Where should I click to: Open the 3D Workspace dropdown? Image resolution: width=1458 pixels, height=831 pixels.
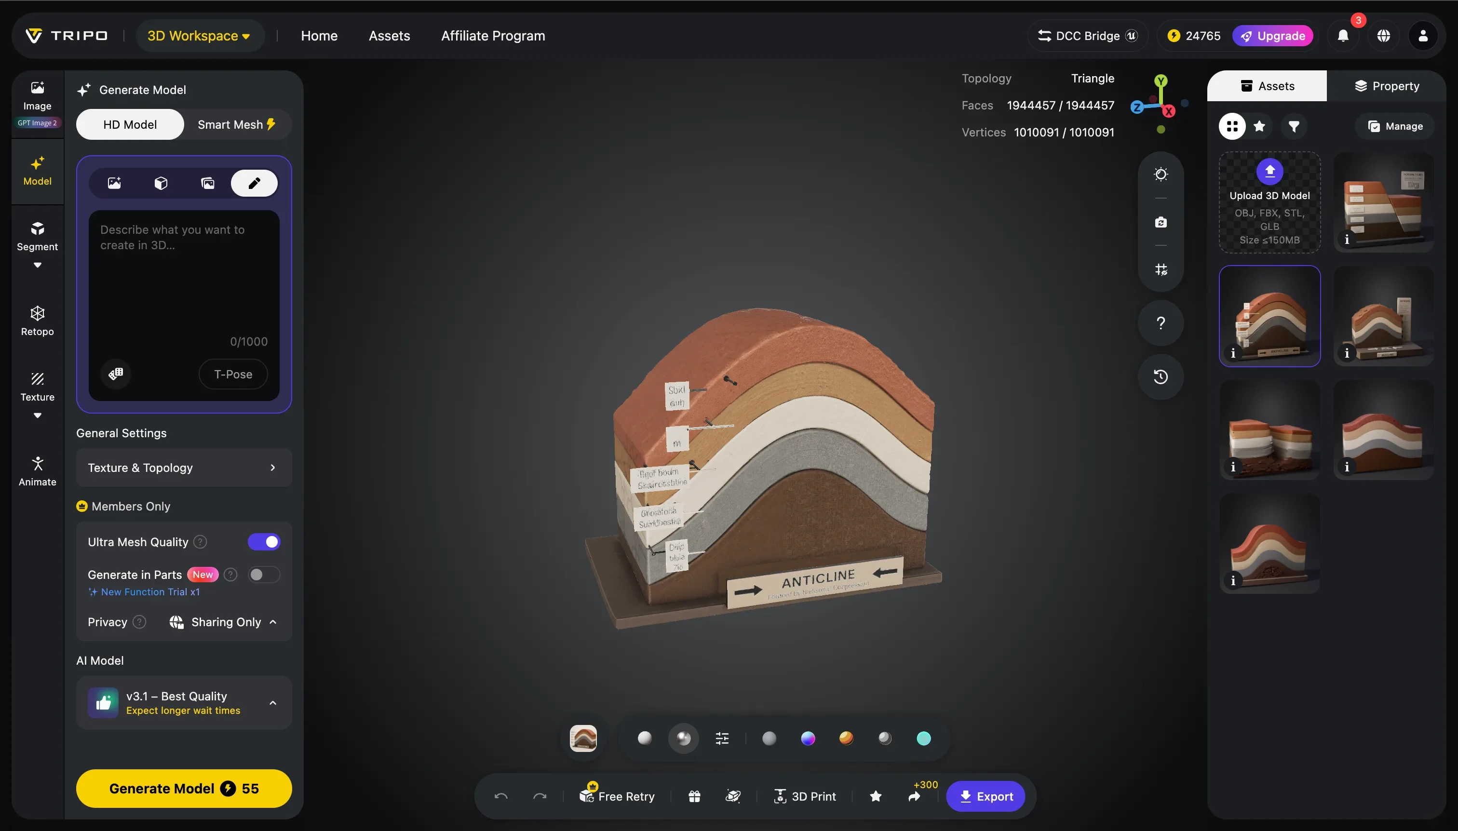click(x=199, y=35)
